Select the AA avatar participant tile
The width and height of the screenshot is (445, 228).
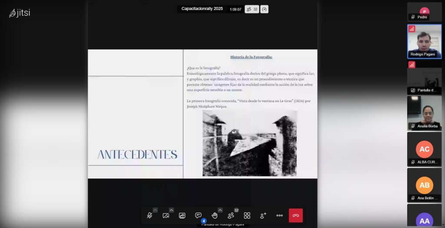(424, 216)
